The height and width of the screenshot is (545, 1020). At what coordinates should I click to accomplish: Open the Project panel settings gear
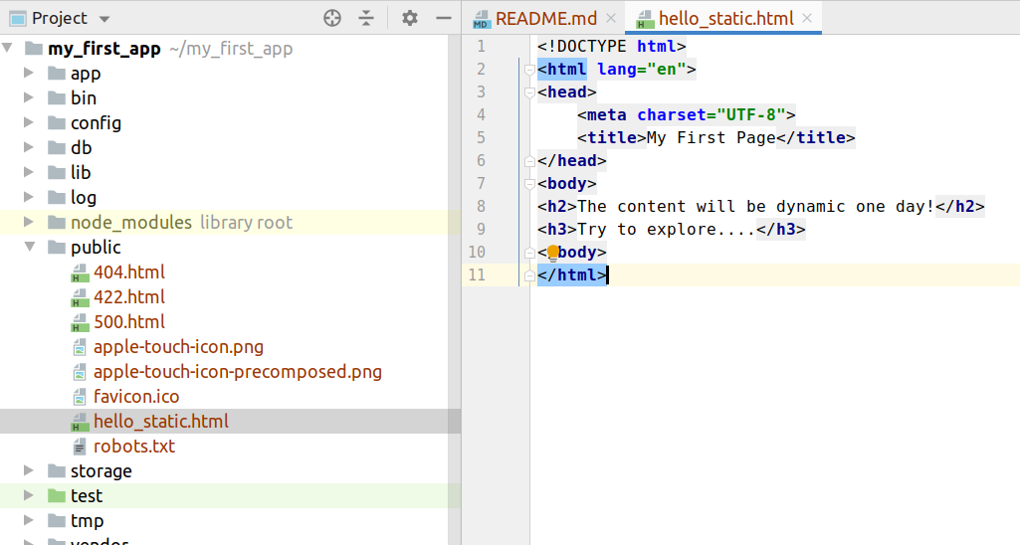click(x=410, y=18)
